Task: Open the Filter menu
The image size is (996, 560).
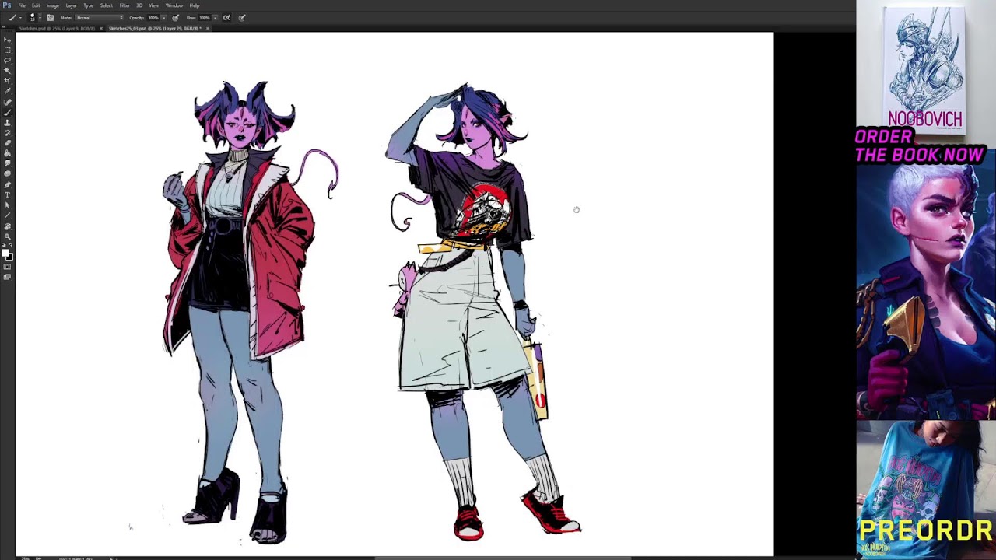Action: pyautogui.click(x=124, y=5)
